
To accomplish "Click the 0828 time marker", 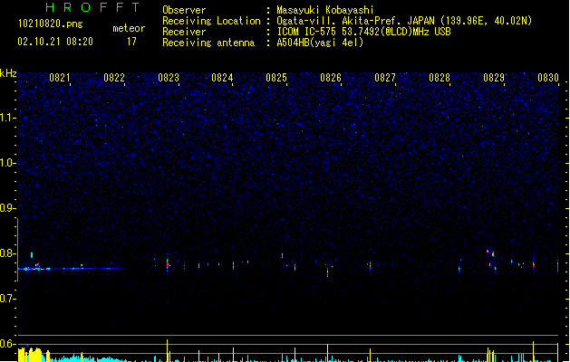I will point(440,78).
